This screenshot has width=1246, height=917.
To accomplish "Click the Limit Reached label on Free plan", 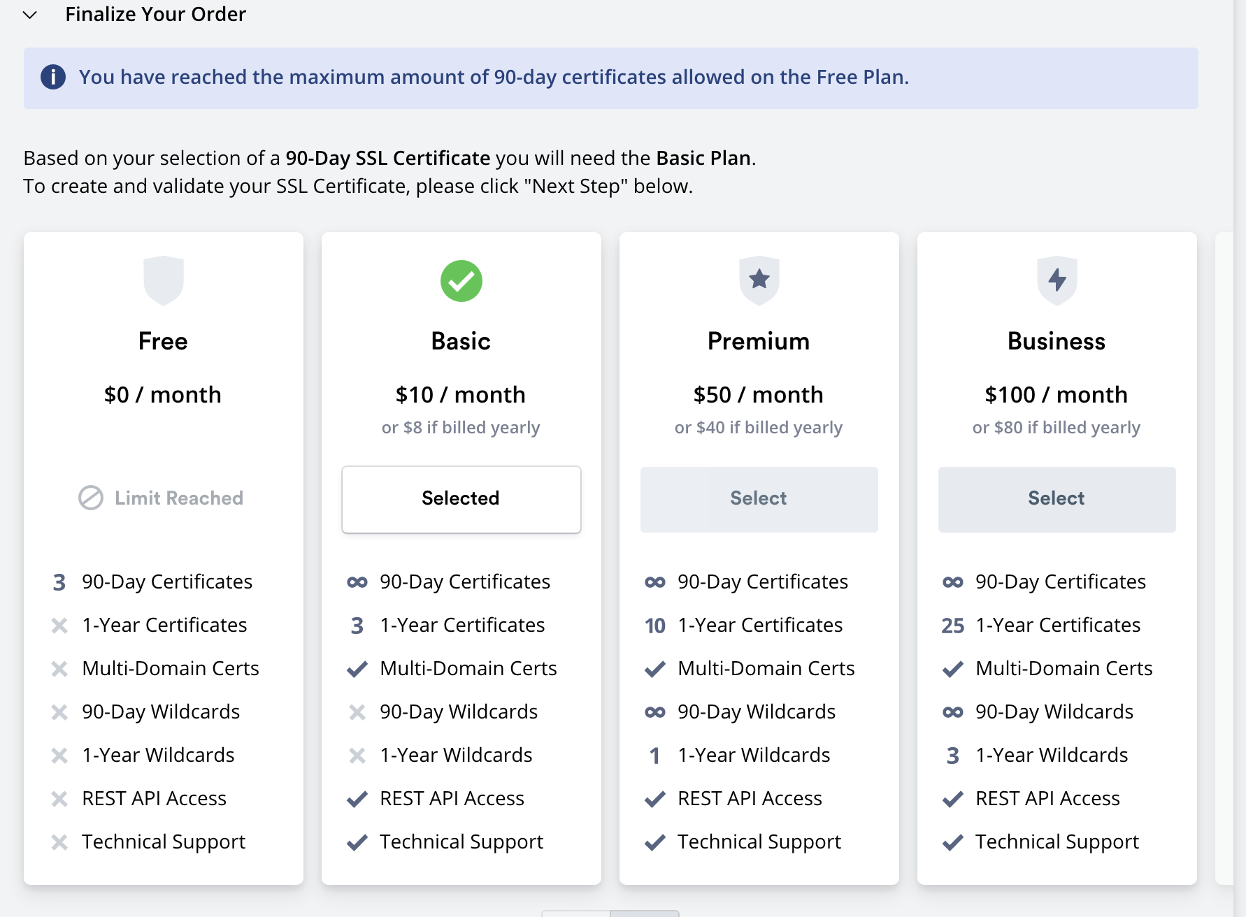I will point(179,498).
